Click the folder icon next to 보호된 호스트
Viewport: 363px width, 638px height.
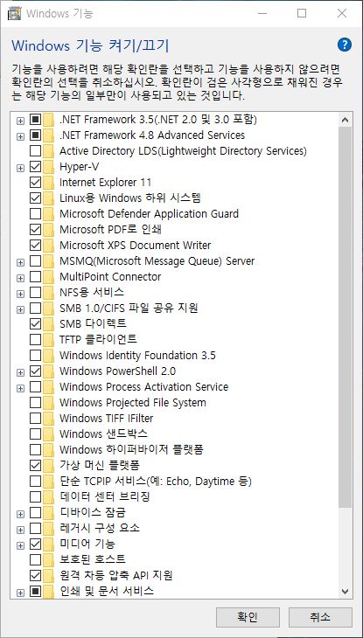click(48, 559)
